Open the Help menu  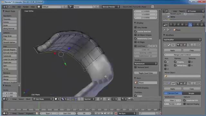point(33,7)
